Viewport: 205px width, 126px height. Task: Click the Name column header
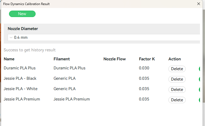point(9,59)
